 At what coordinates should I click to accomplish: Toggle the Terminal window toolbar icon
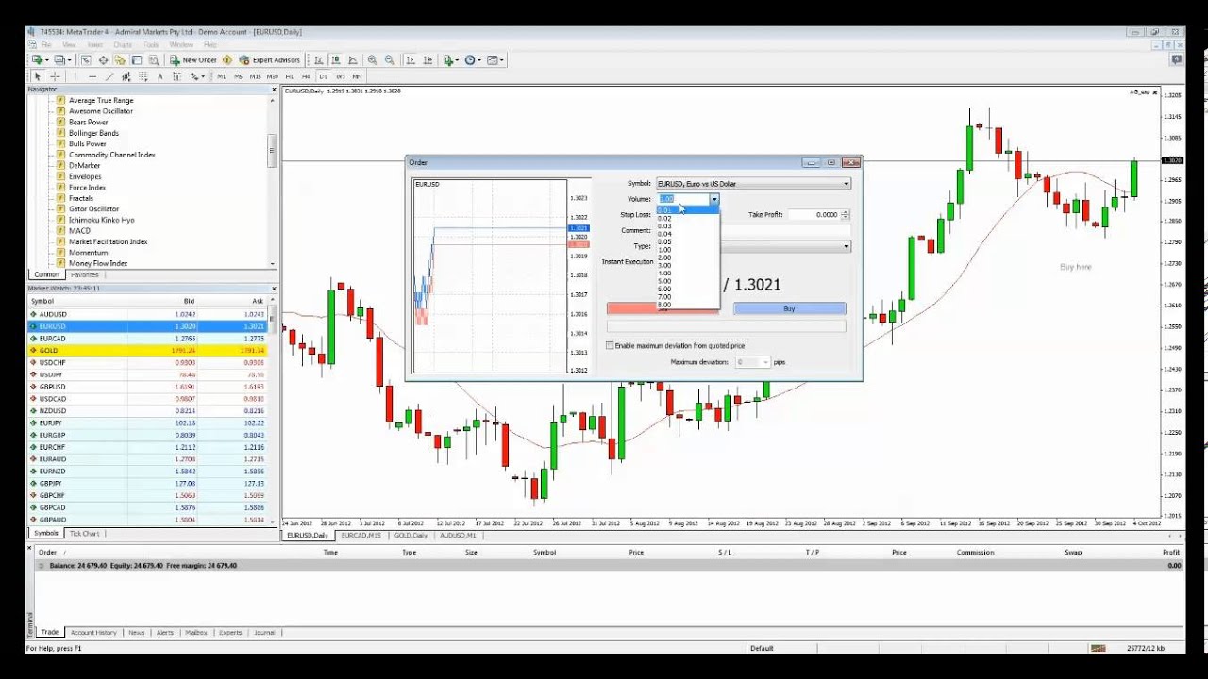[137, 60]
